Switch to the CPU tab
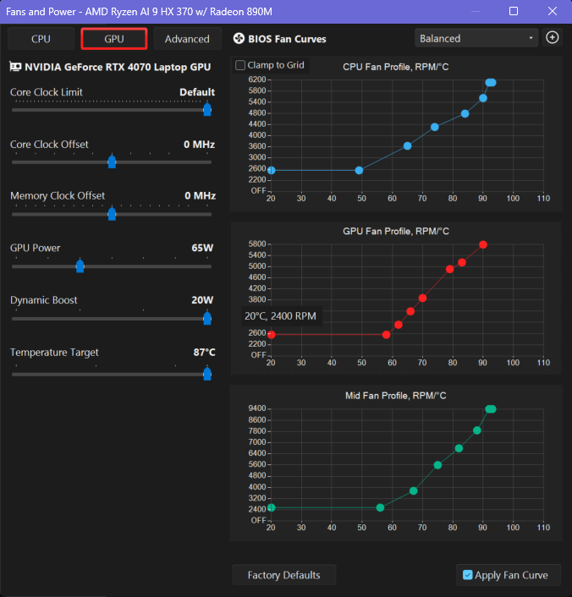Screen dimensions: 572x597 coord(41,39)
